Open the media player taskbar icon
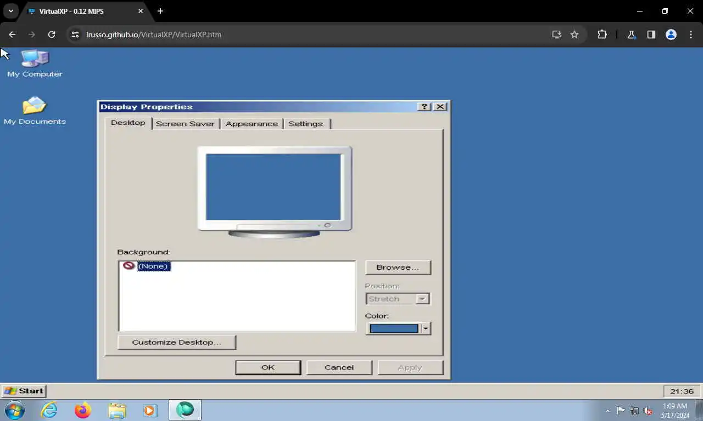Viewport: 703px width, 421px height. (150, 410)
